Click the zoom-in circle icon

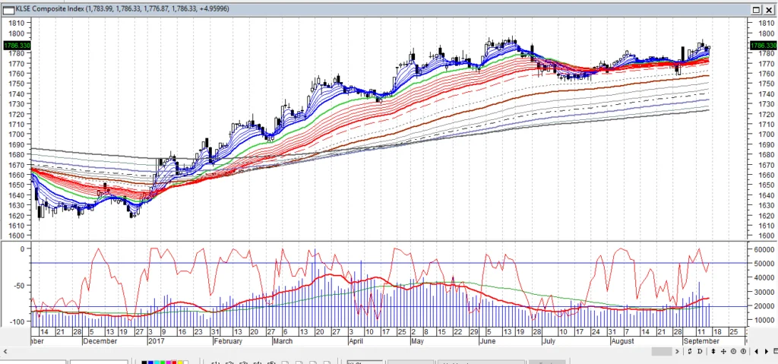point(743,351)
